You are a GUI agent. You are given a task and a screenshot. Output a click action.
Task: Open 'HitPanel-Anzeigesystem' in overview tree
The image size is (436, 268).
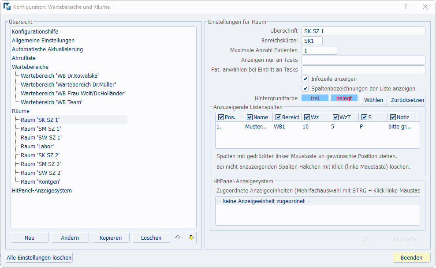[42, 191]
